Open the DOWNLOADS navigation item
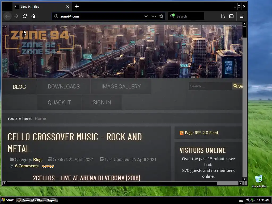Image resolution: width=272 pixels, height=204 pixels. tap(64, 87)
